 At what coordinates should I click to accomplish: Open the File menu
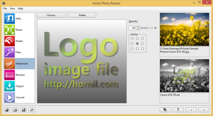[5, 9]
